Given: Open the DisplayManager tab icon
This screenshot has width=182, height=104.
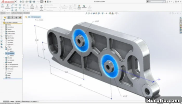Looking at the screenshot, I should [x=20, y=17].
